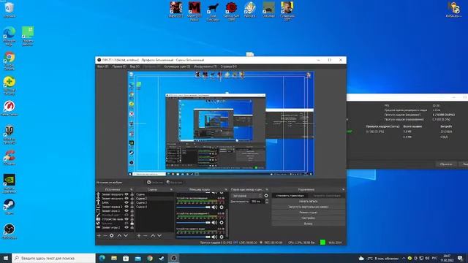Open Настройки in Controls panel
This screenshot has height=263, width=468.
pyautogui.click(x=309, y=218)
